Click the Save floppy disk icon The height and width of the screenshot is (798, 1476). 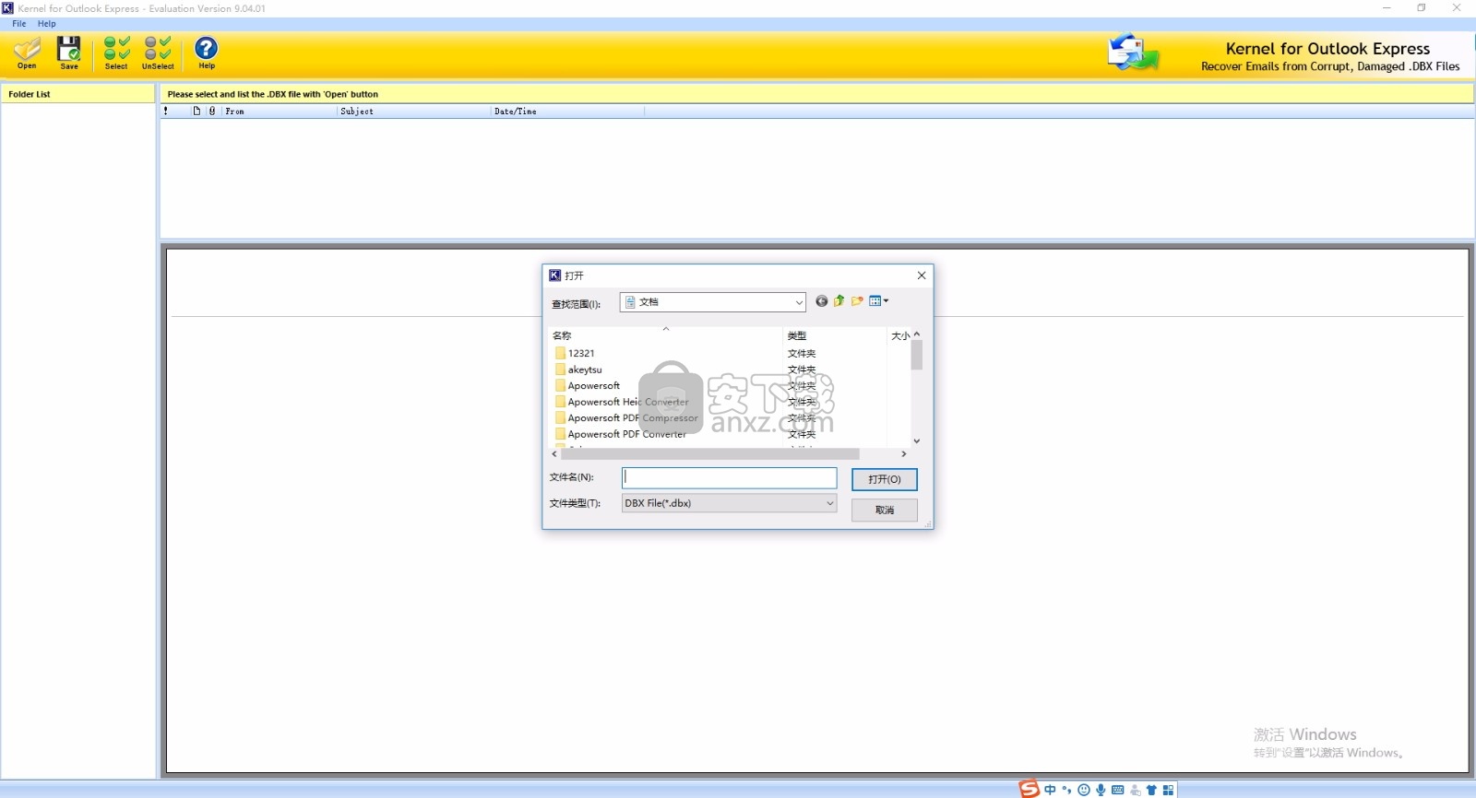click(x=69, y=53)
